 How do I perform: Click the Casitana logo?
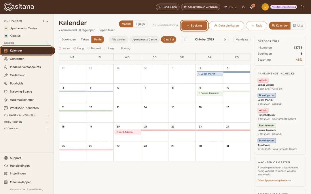click(x=19, y=7)
